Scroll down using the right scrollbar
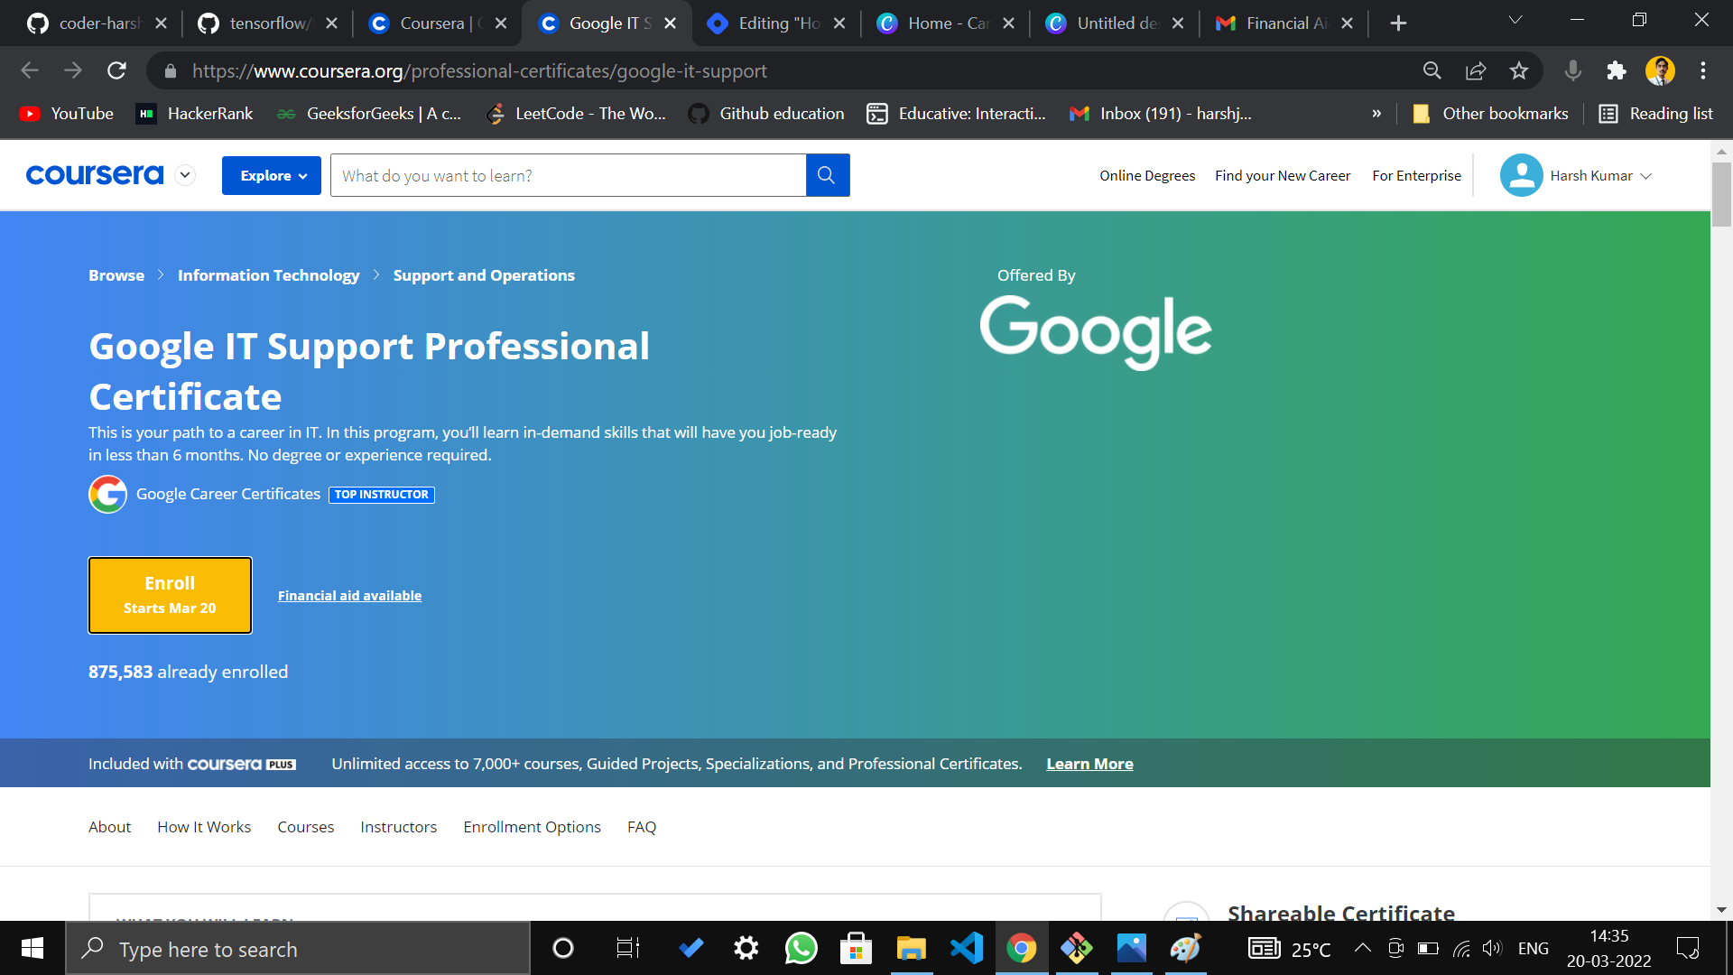 (x=1723, y=907)
